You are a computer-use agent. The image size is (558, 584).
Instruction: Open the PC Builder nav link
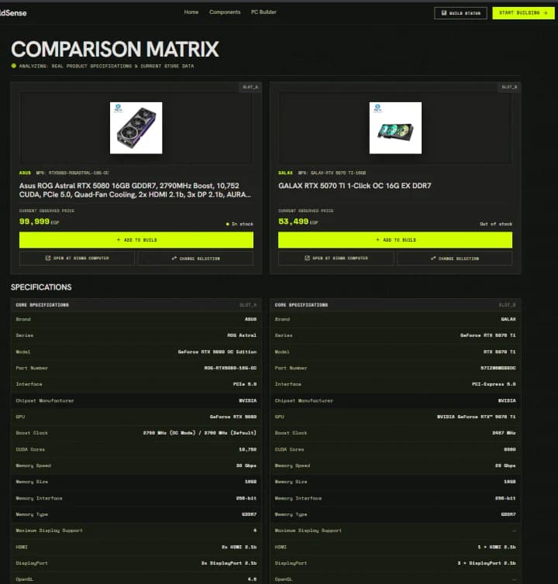click(x=264, y=12)
